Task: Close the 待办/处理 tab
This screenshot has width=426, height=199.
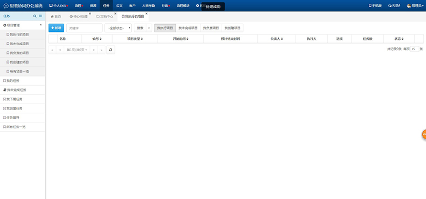Action: click(90, 13)
